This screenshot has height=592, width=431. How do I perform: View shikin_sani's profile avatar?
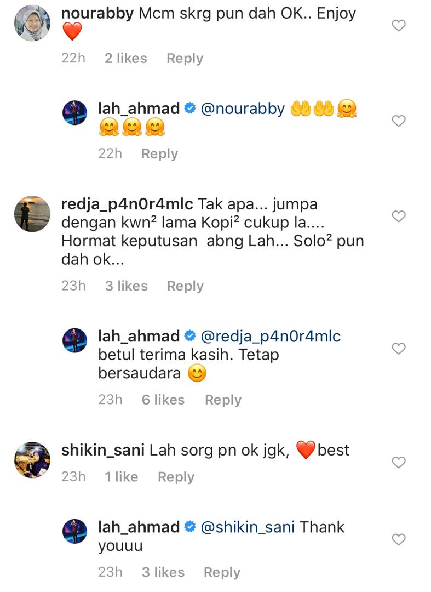point(32,460)
